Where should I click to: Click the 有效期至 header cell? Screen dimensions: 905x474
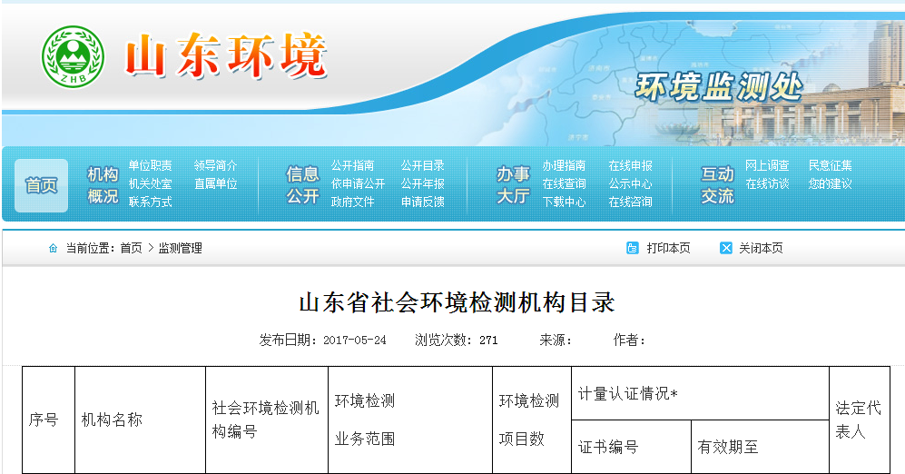point(760,447)
